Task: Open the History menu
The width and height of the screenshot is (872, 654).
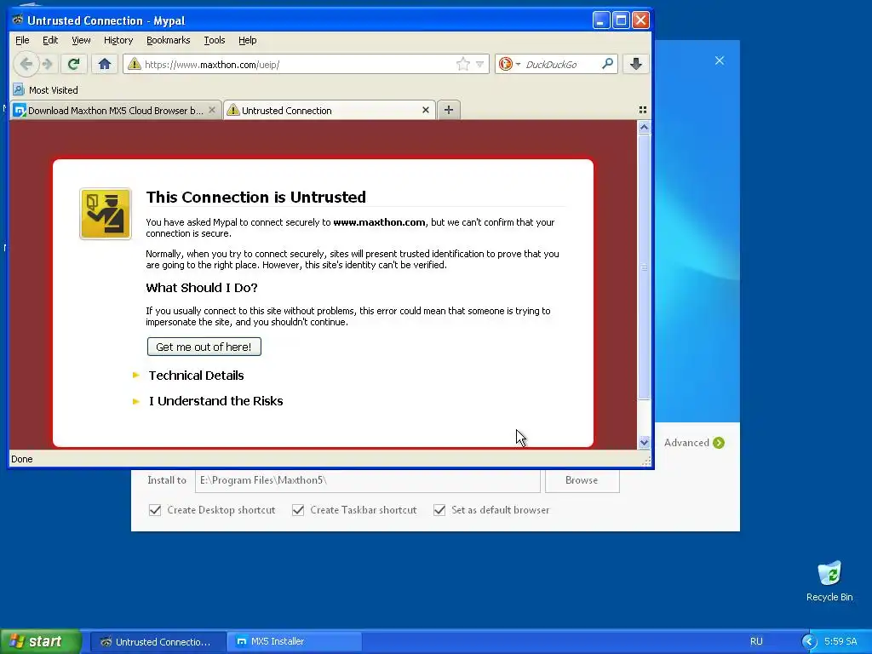Action: 118,40
